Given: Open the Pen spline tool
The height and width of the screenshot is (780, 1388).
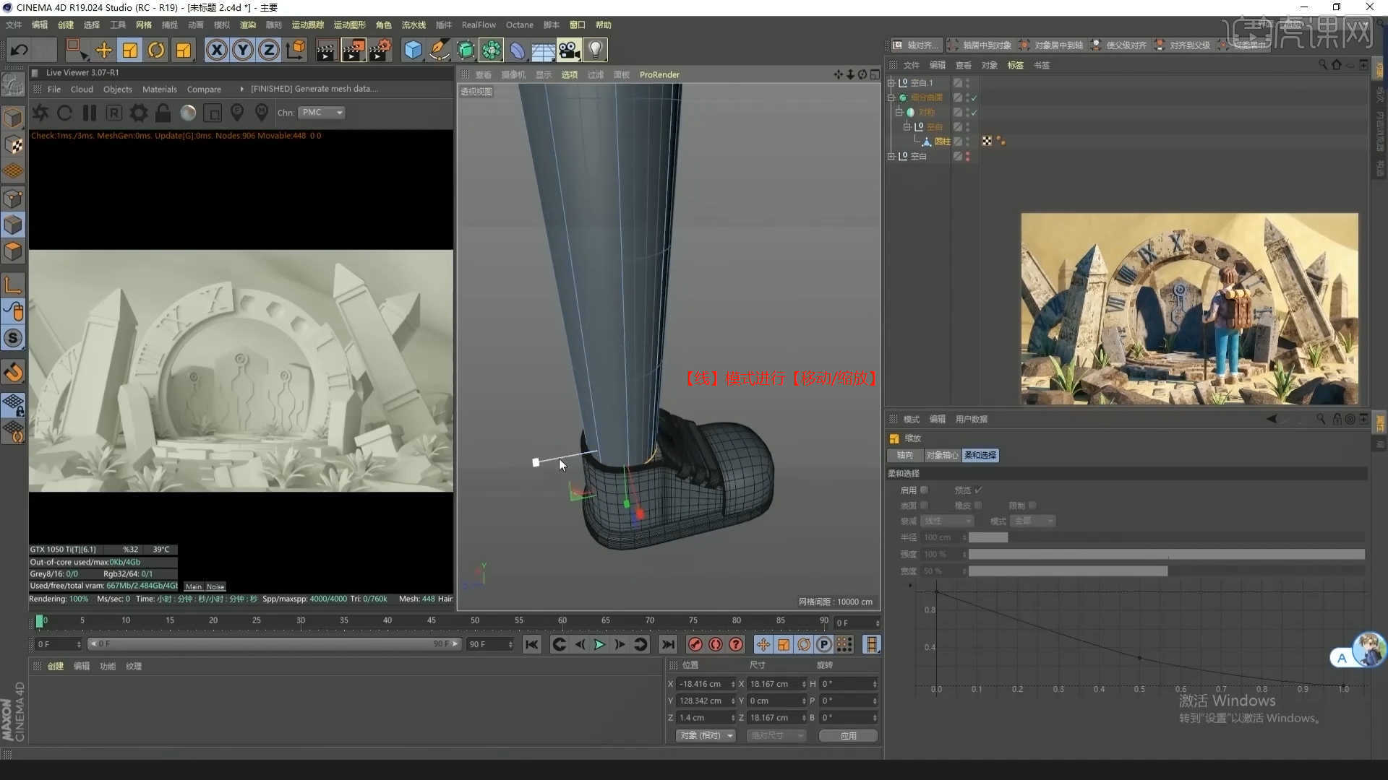Looking at the screenshot, I should (439, 50).
